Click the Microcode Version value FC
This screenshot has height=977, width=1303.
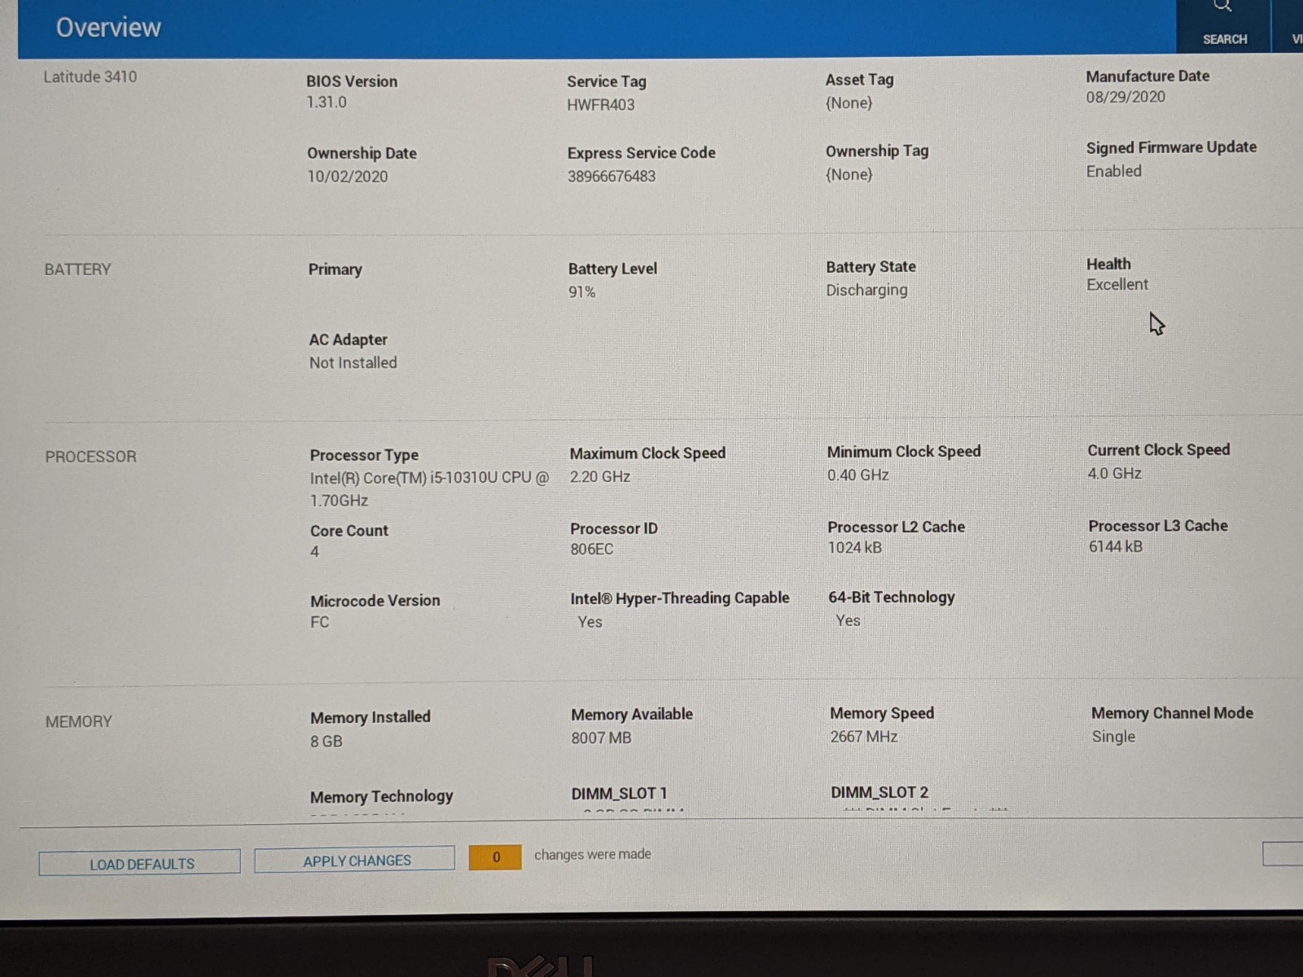click(319, 622)
